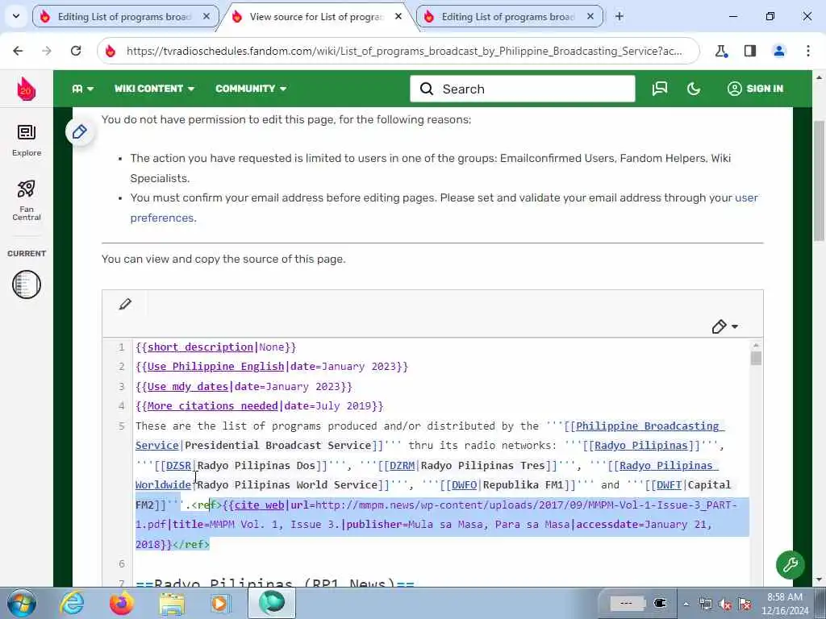
Task: Click the Fandom flame logo
Action: point(26,89)
